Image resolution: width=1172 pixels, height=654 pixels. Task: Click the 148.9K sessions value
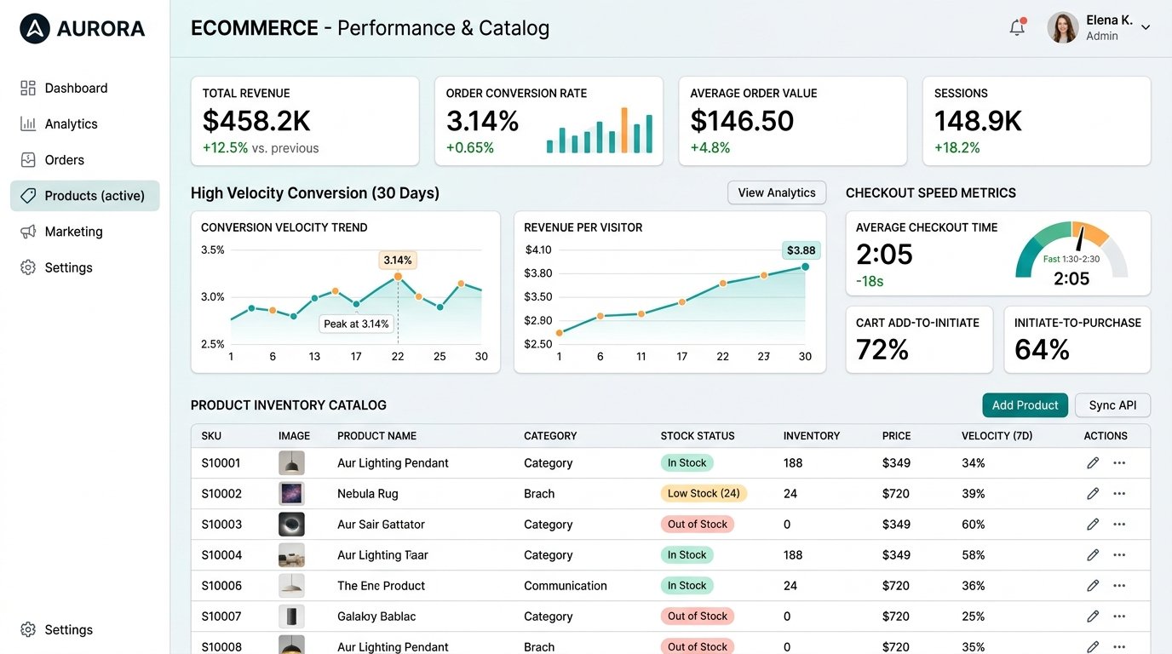coord(978,121)
